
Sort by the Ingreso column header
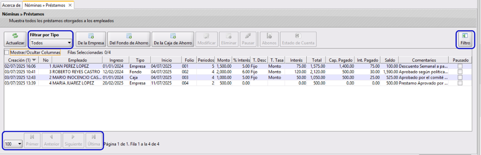pyautogui.click(x=116, y=60)
